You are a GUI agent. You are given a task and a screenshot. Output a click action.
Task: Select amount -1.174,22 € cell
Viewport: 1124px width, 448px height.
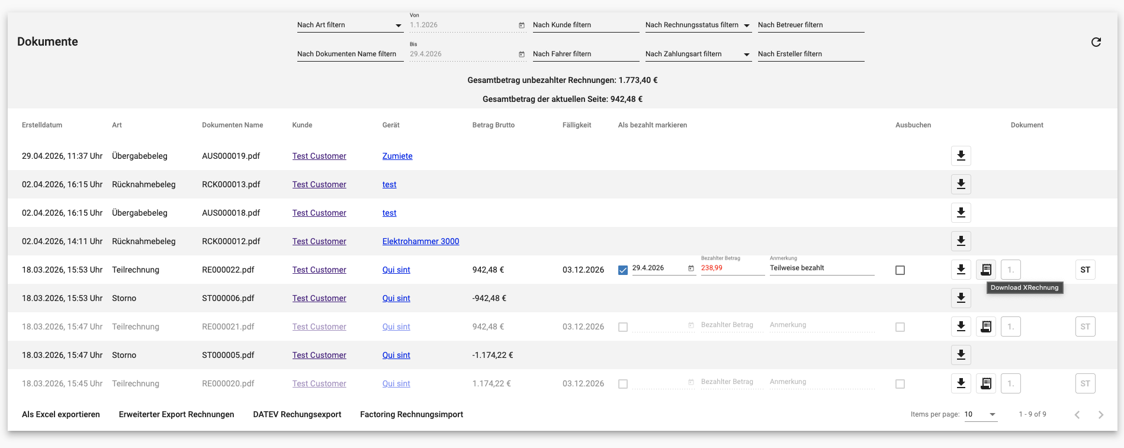(493, 355)
